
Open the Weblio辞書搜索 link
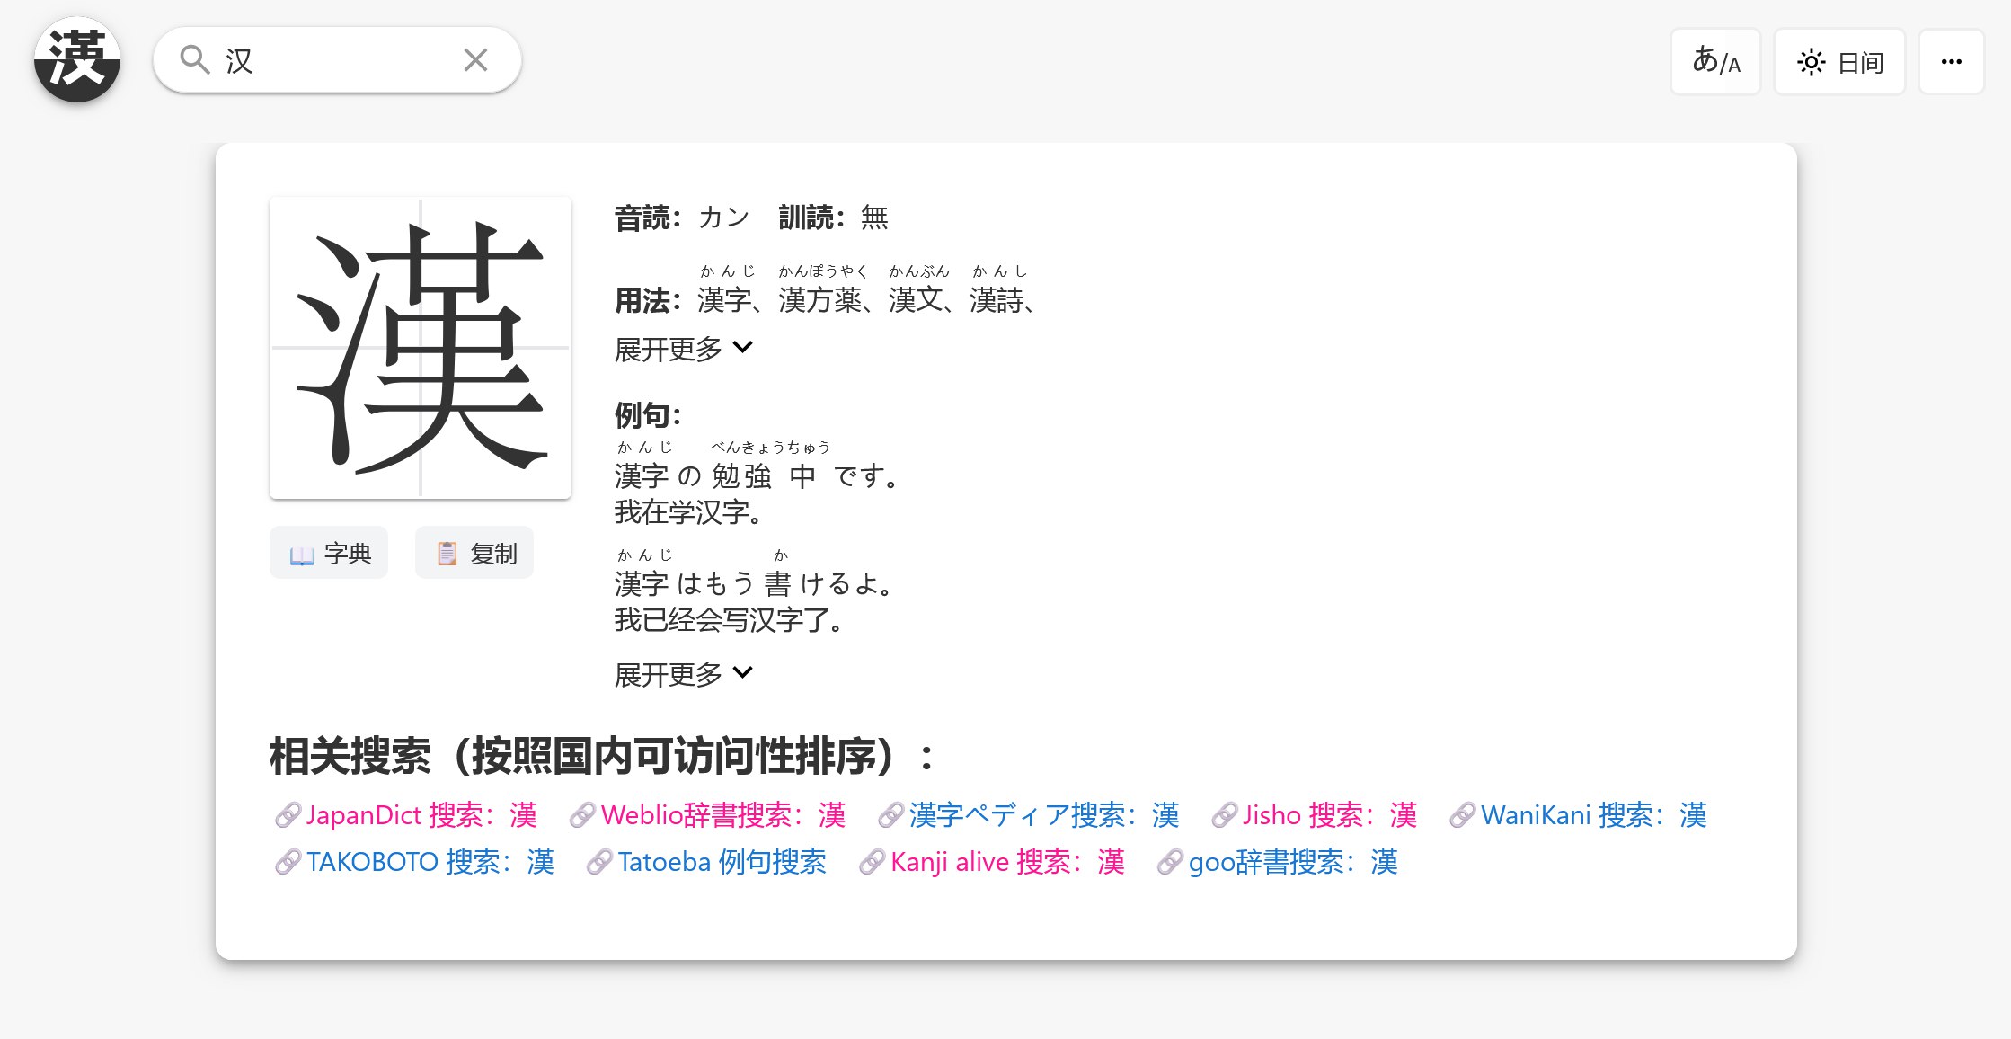click(x=708, y=815)
